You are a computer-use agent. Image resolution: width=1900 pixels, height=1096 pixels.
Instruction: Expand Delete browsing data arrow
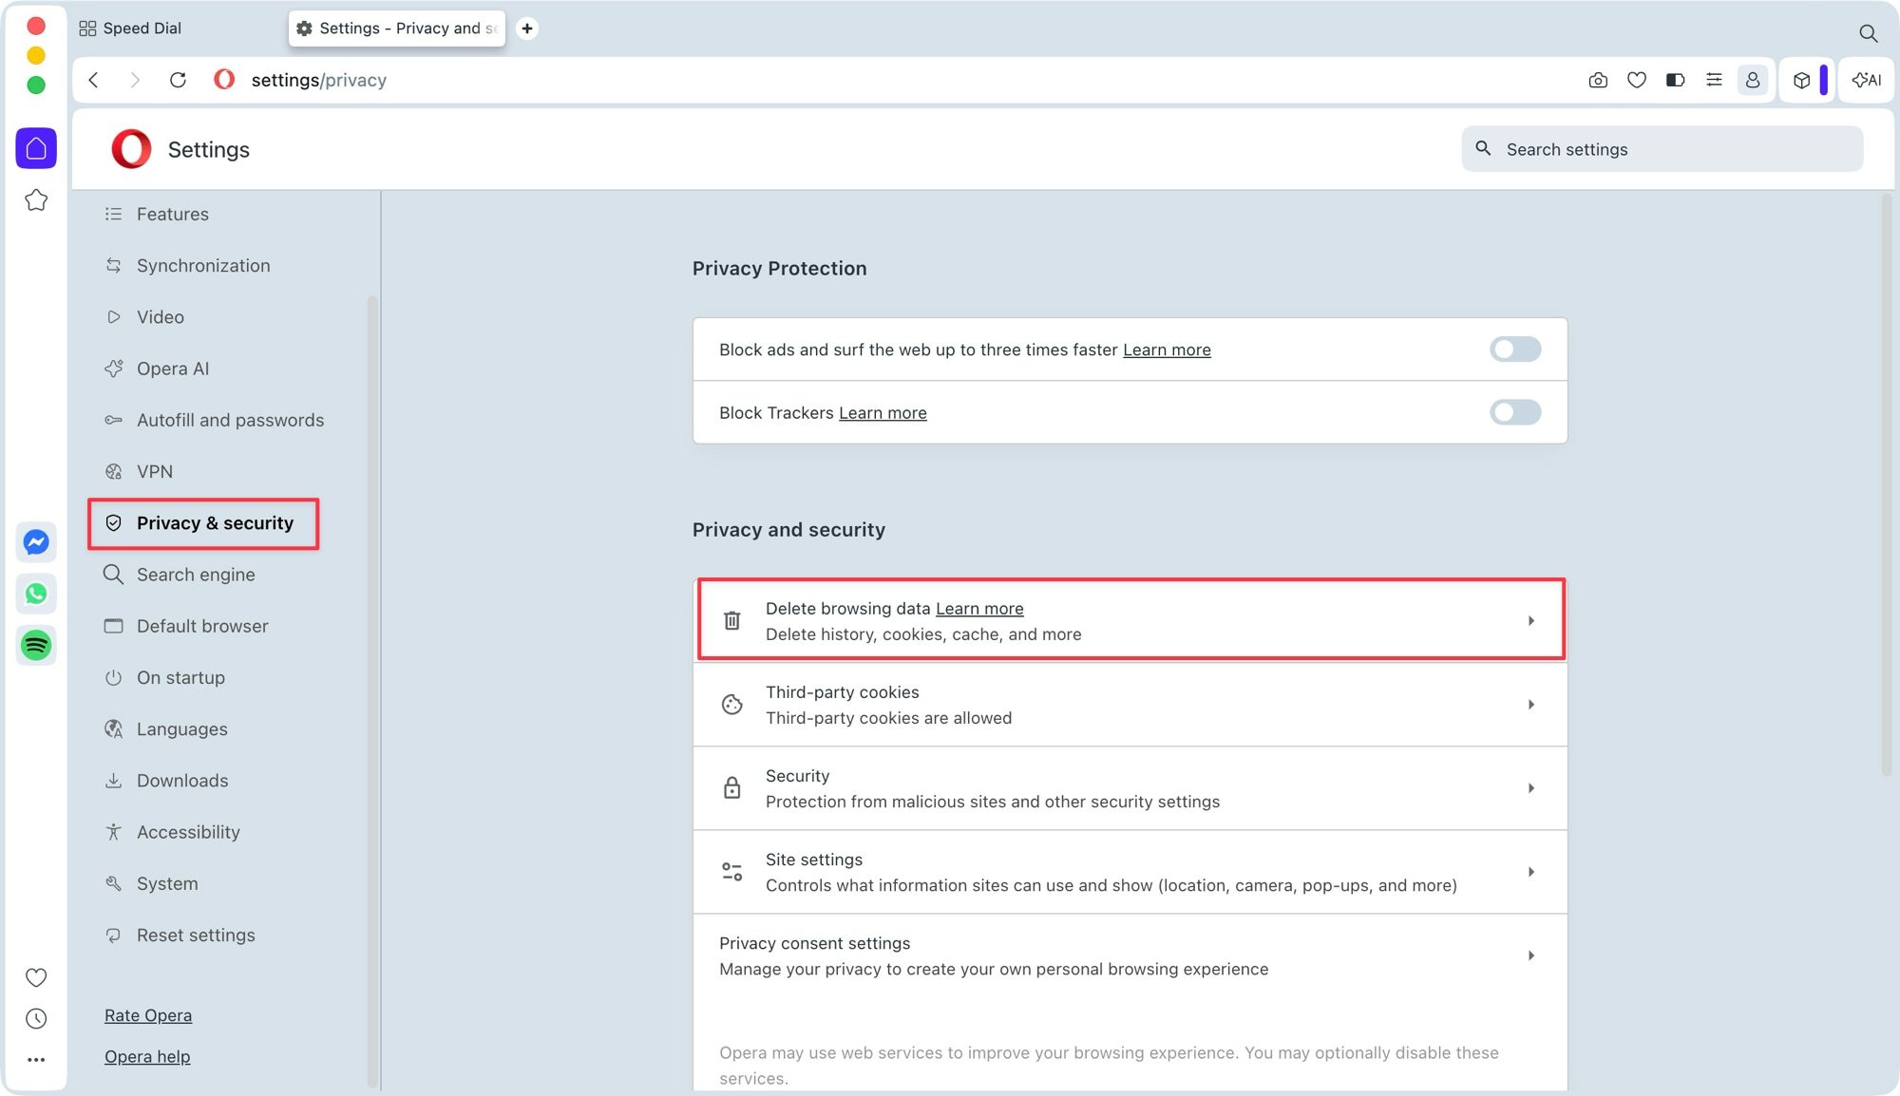pyautogui.click(x=1531, y=620)
